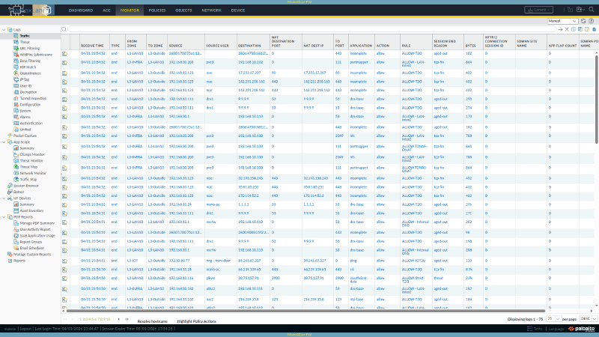Open the configuration operations dropdown in top bar
Screen dimensions: 599x337
pyautogui.click(x=581, y=10)
